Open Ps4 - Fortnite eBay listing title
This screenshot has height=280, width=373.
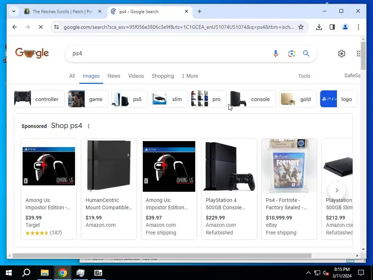pyautogui.click(x=286, y=204)
